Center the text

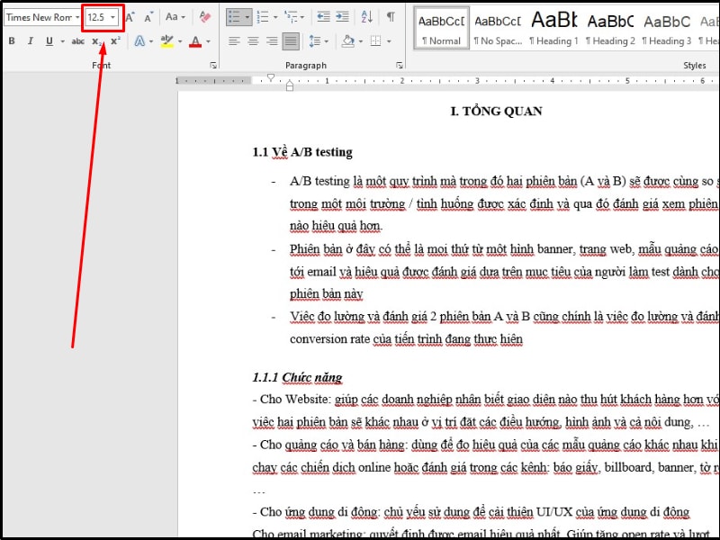coord(253,41)
